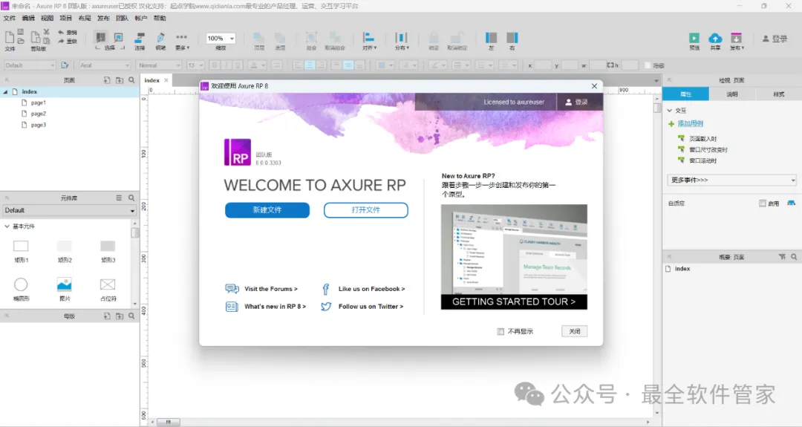Open the zoom 100% dropdown
Image resolution: width=802 pixels, height=427 pixels.
(x=232, y=39)
